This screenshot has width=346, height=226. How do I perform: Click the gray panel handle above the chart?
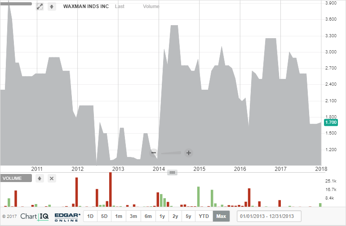pos(16,4)
